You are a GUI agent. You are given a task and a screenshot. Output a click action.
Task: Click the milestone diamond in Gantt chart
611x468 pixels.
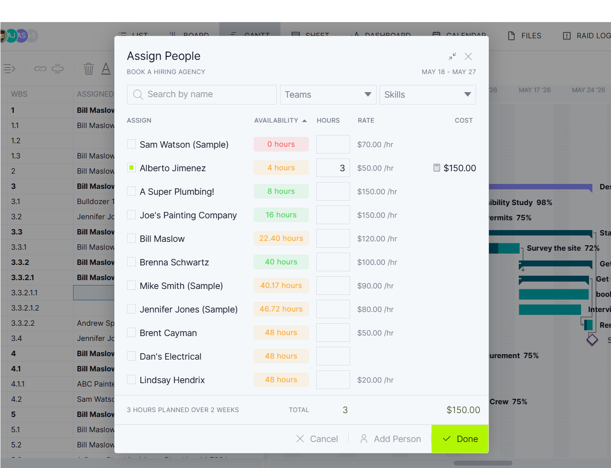click(592, 339)
